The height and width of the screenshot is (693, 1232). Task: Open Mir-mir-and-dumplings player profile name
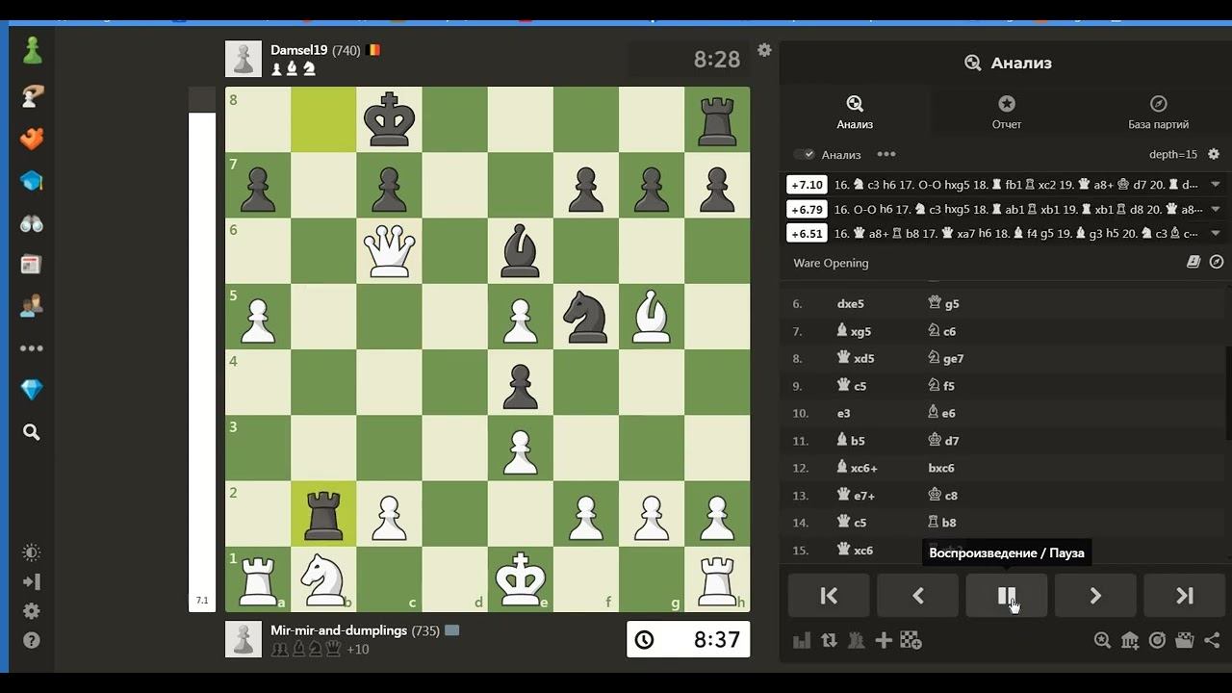(x=339, y=631)
